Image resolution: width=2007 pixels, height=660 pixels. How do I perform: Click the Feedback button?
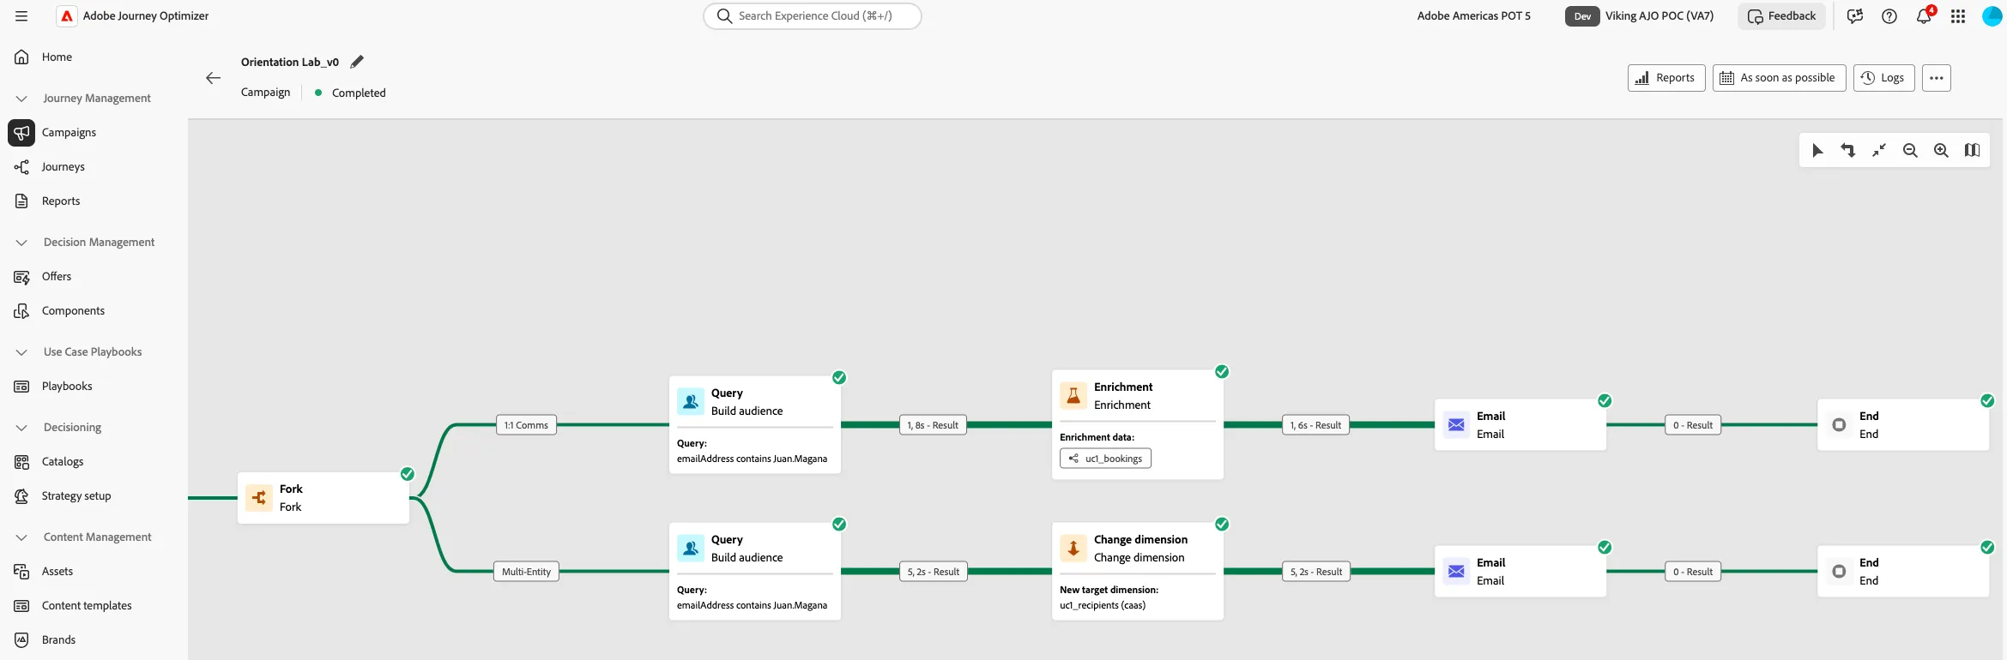tap(1781, 16)
